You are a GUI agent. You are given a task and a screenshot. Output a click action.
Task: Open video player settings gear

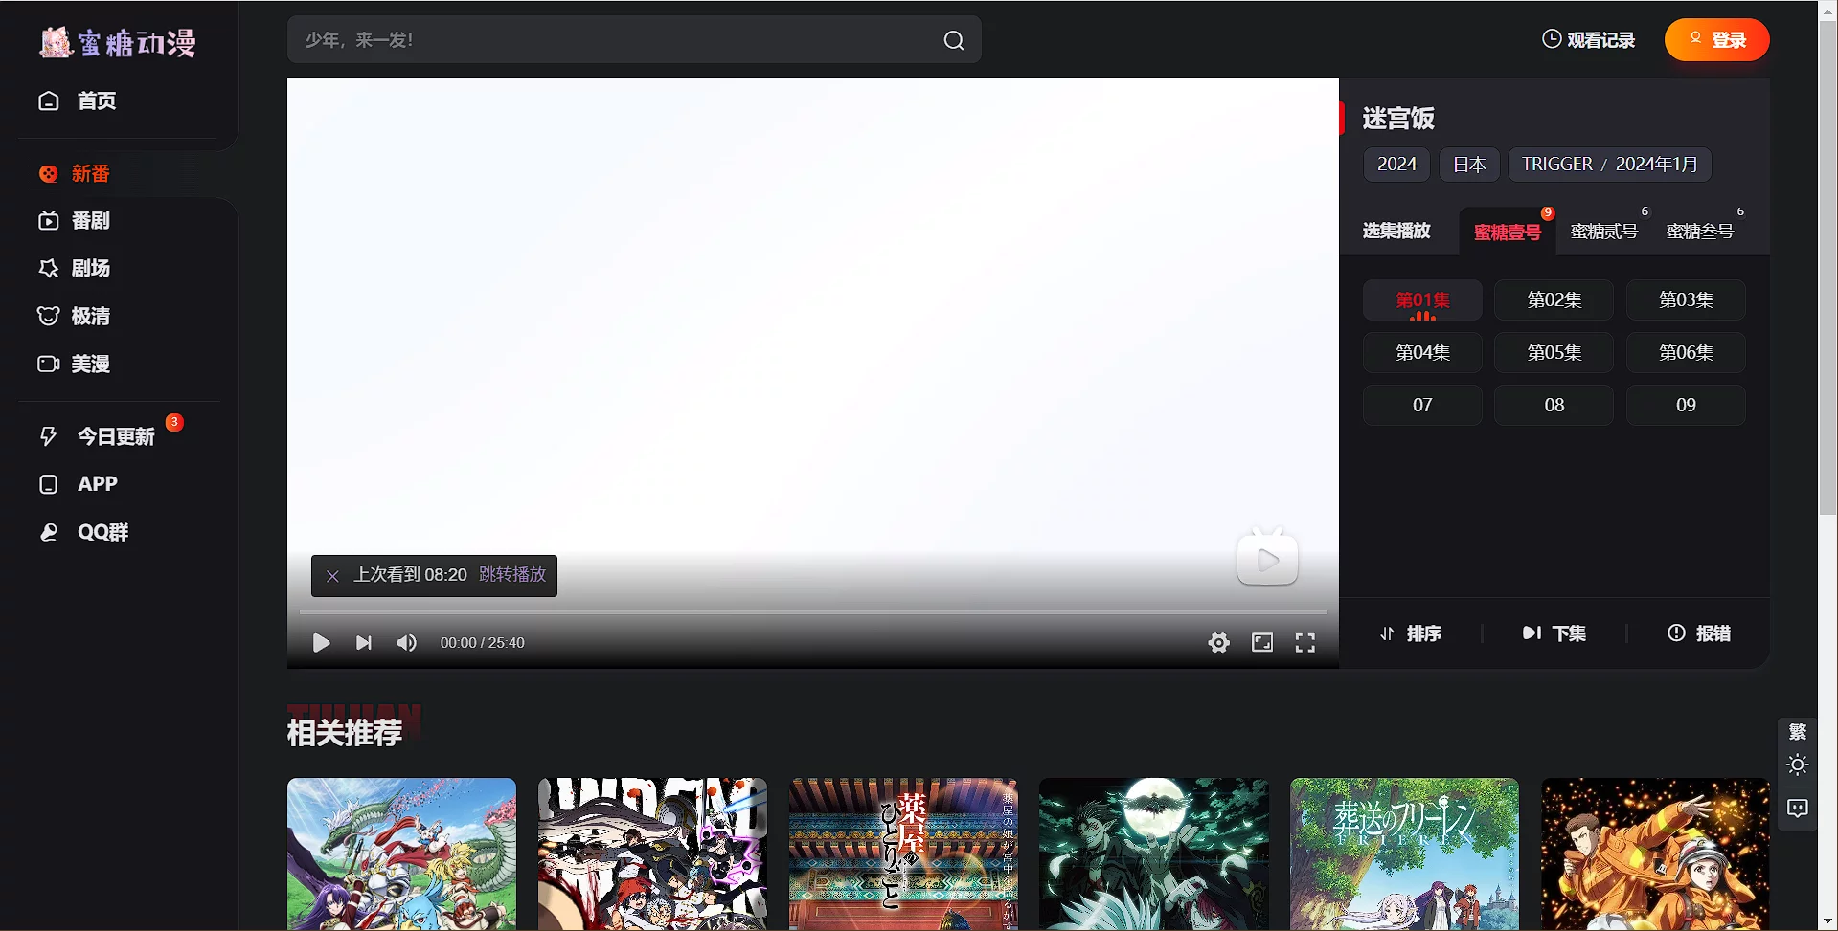tap(1218, 643)
